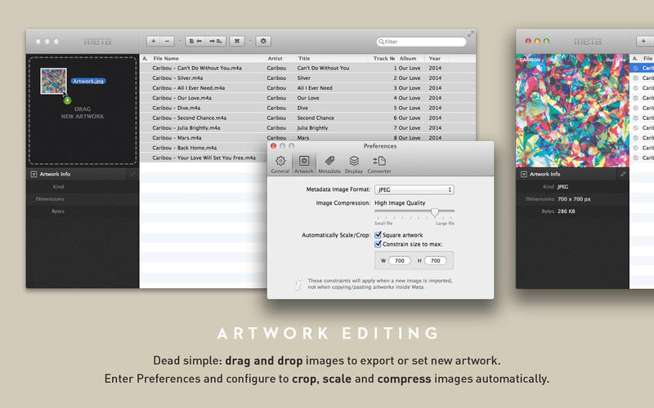Screen dimensions: 654x408
Task: Click the max width W field
Action: [x=401, y=261]
